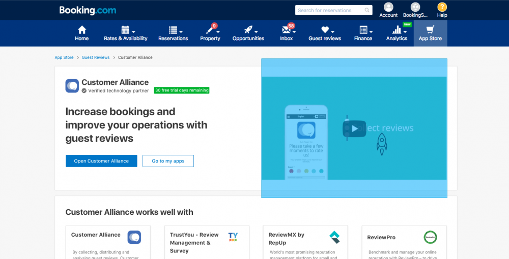The image size is (509, 259).
Task: Follow the Guest Reviews breadcrumb link
Action: pyautogui.click(x=96, y=57)
